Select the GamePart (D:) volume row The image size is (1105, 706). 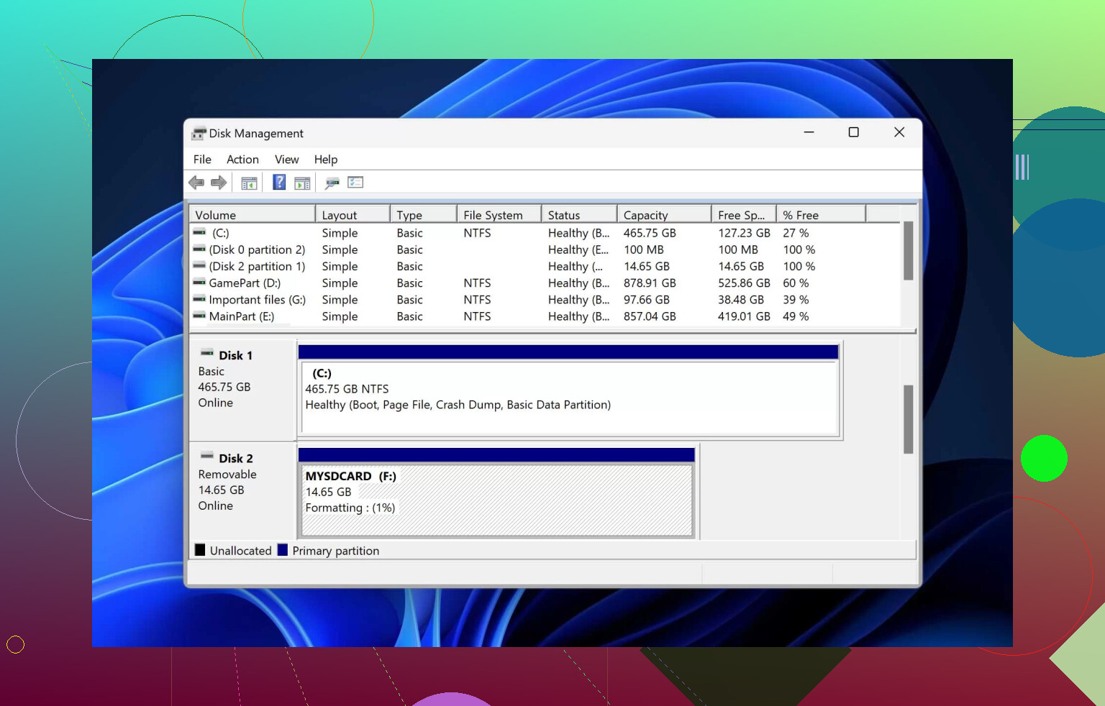click(x=245, y=283)
